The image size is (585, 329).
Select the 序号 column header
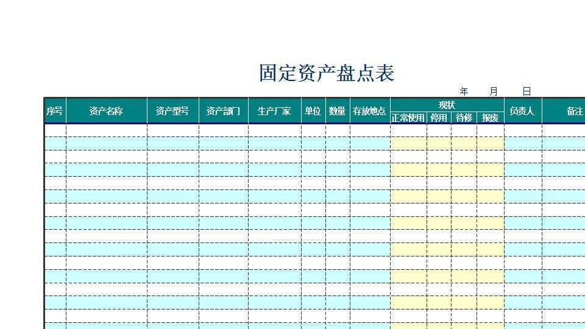[x=55, y=111]
